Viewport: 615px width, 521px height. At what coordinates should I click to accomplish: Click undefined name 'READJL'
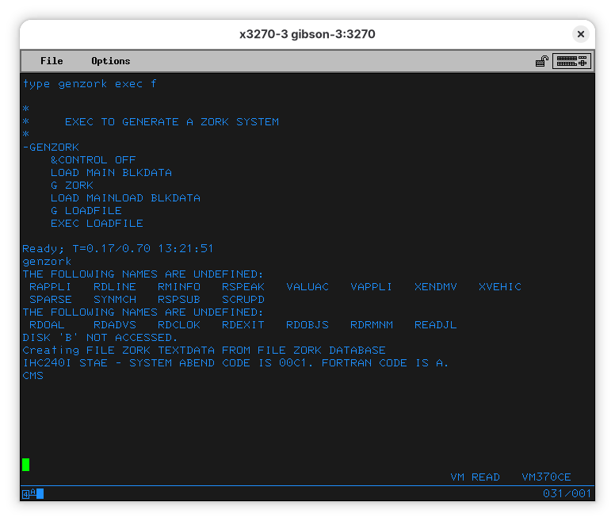pyautogui.click(x=436, y=325)
